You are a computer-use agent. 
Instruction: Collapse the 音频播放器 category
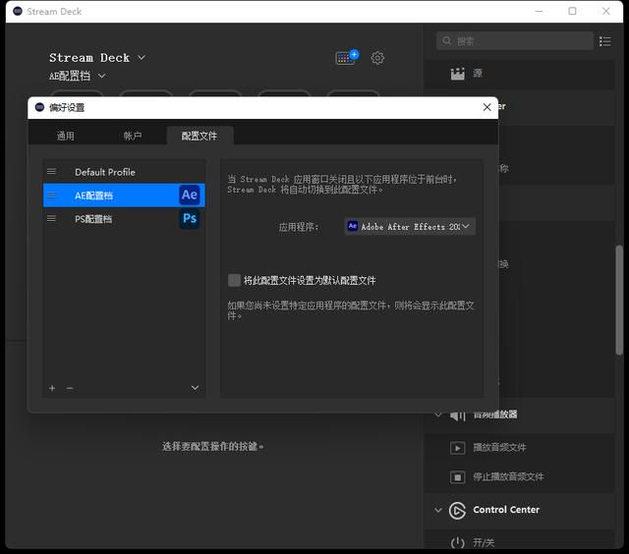point(438,415)
